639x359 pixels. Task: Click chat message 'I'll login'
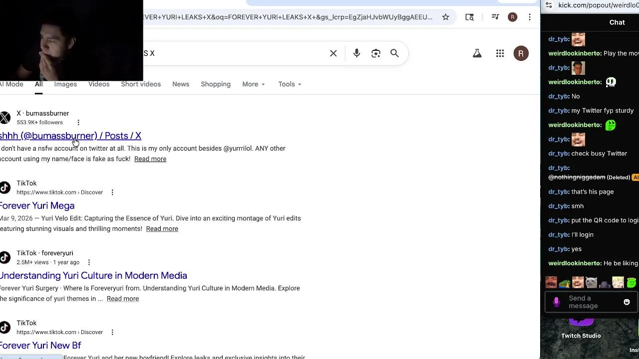582,235
